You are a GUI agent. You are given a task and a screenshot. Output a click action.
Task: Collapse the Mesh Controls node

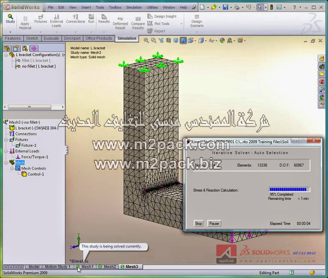click(12, 168)
